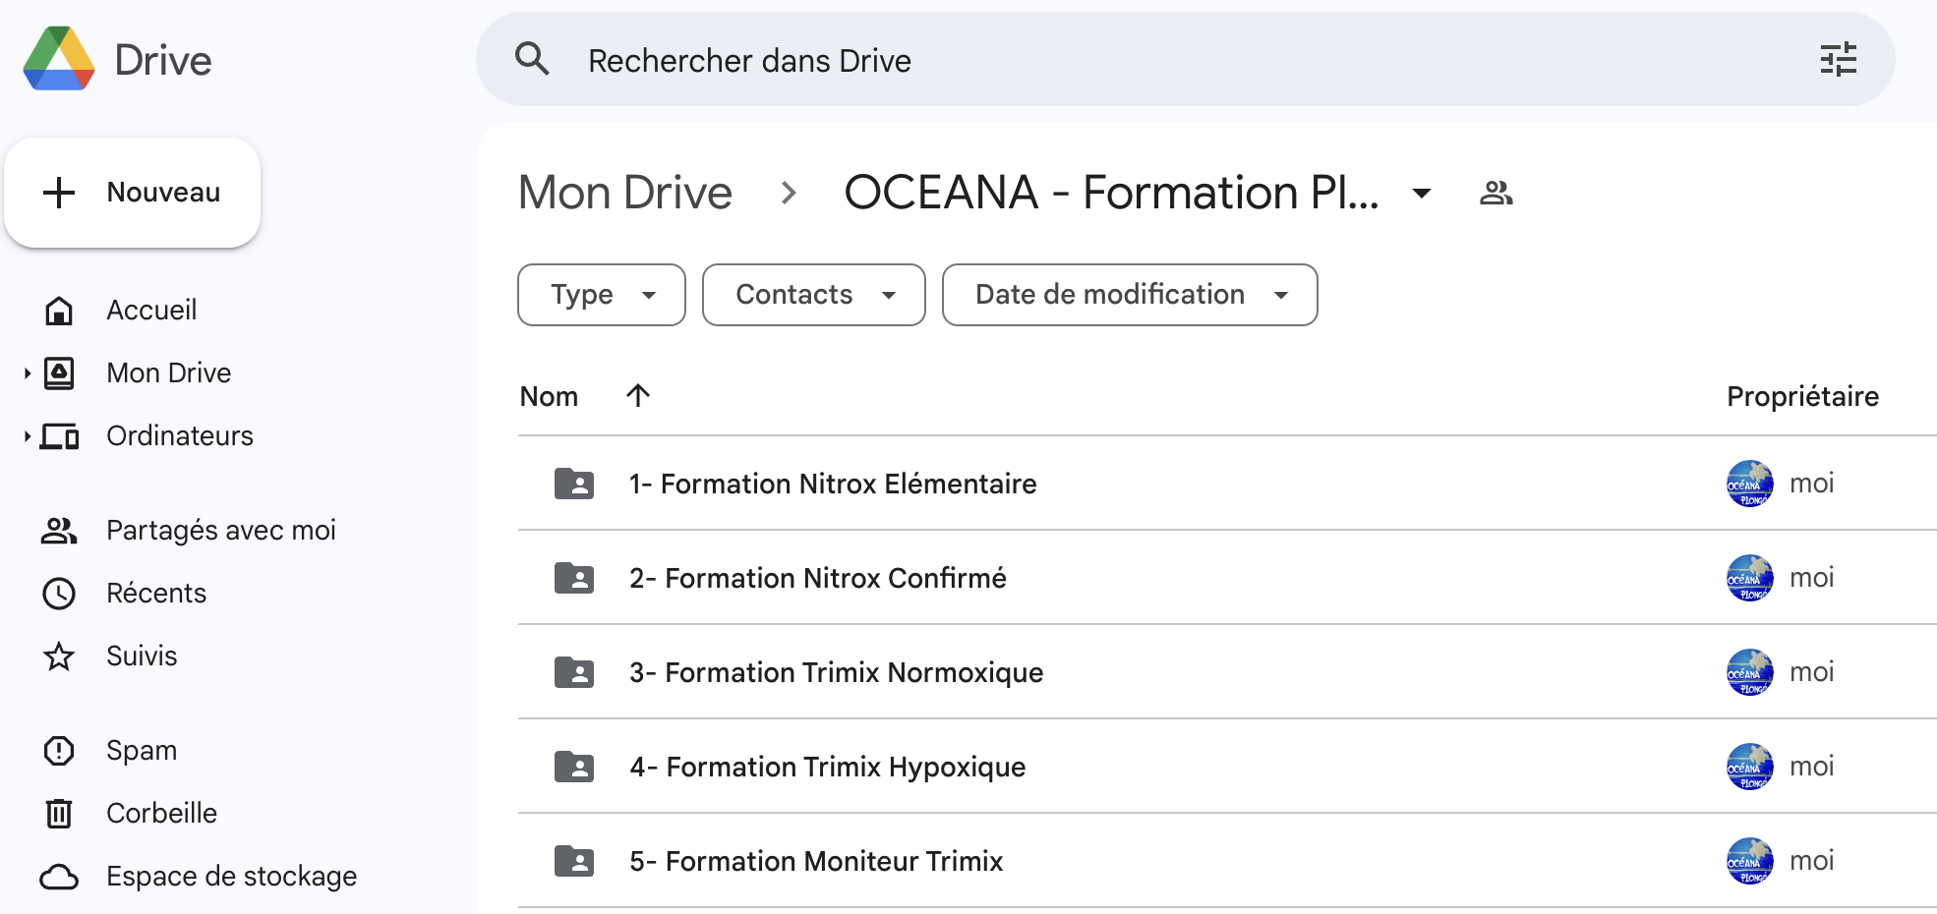Image resolution: width=1937 pixels, height=914 pixels.
Task: Click "moi" owner in Trimix Normoxique row
Action: 1812,672
